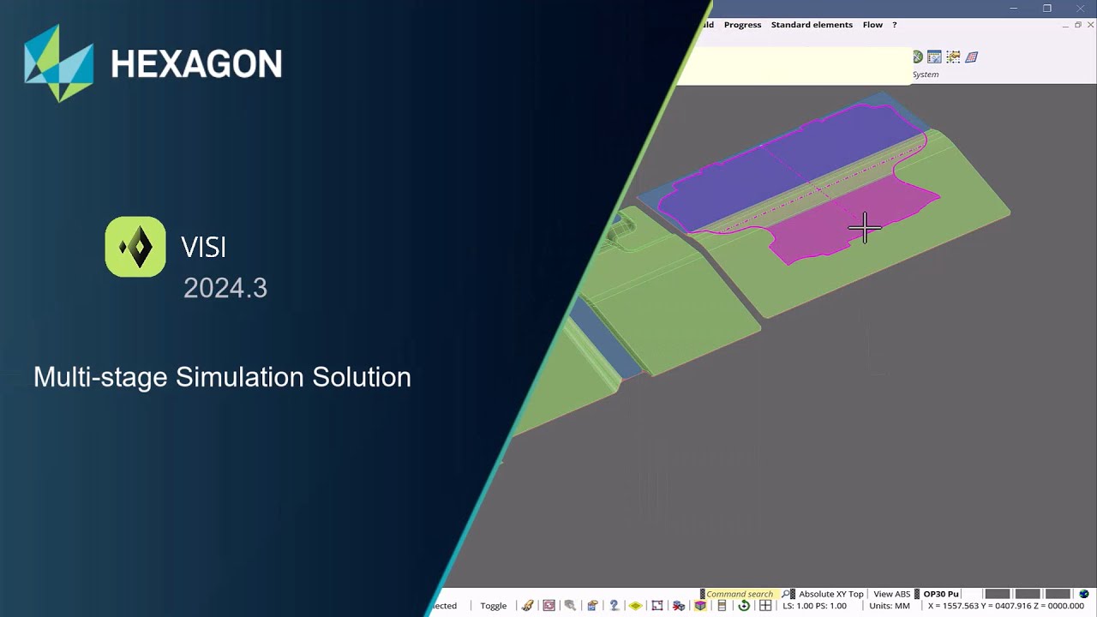Click the blue question mark help icon
1097x617 pixels.
pyautogui.click(x=614, y=605)
